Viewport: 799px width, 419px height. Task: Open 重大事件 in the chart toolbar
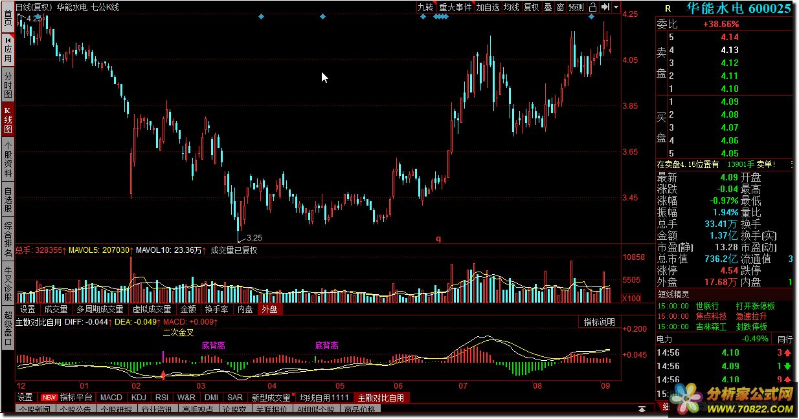click(455, 7)
